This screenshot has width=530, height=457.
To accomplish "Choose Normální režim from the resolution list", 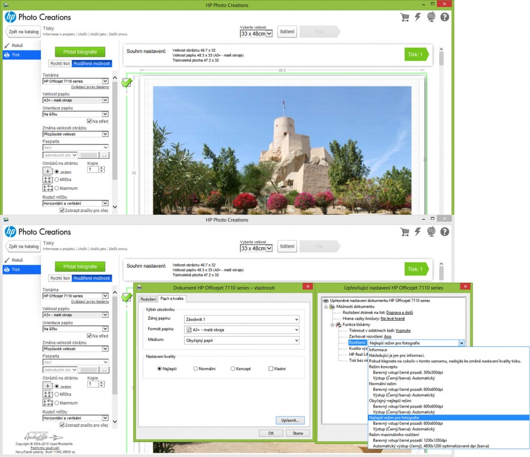I will (383, 384).
